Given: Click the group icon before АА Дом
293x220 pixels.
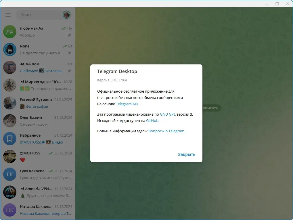Looking at the screenshot, I should 22,64.
